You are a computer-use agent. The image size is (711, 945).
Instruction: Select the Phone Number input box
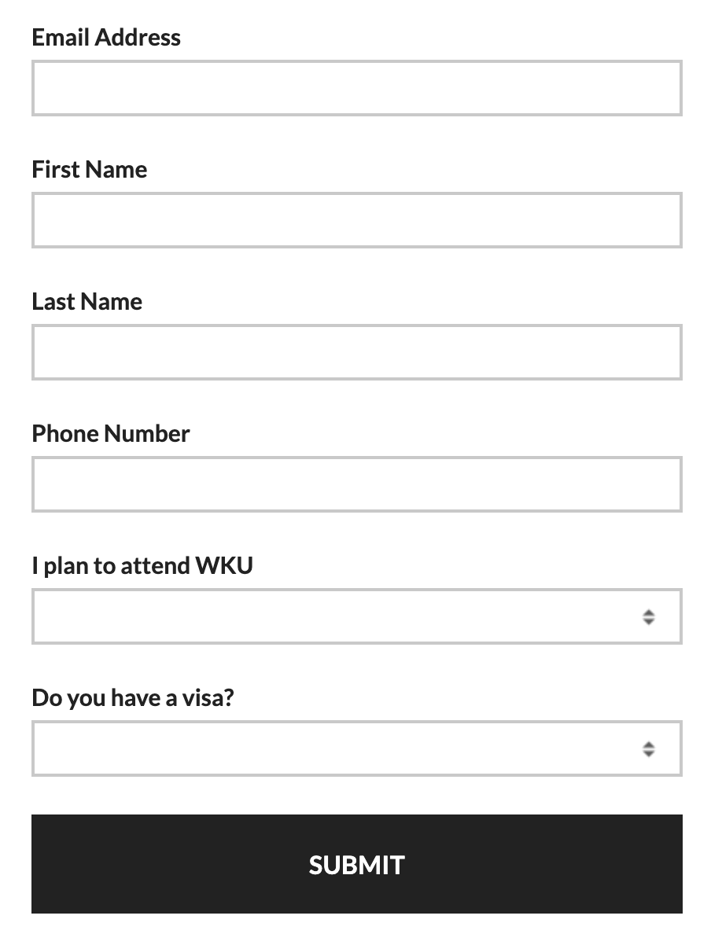[356, 484]
